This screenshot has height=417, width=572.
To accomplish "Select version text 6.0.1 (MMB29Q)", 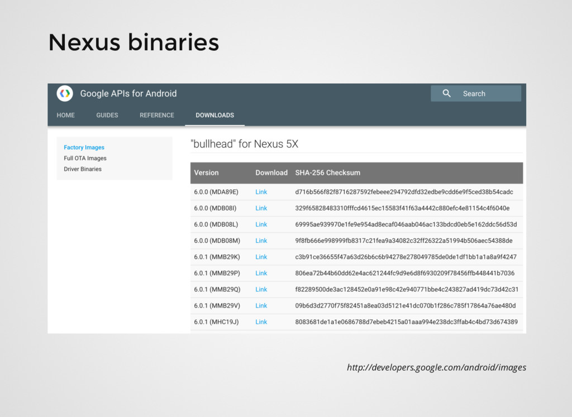I will 217,289.
